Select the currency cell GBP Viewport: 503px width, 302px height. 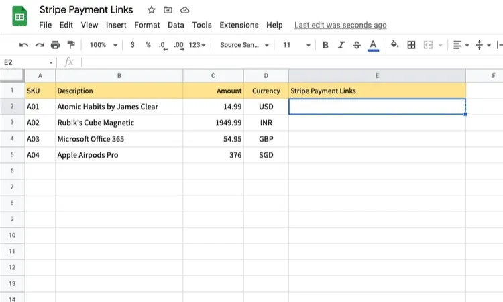[266, 139]
